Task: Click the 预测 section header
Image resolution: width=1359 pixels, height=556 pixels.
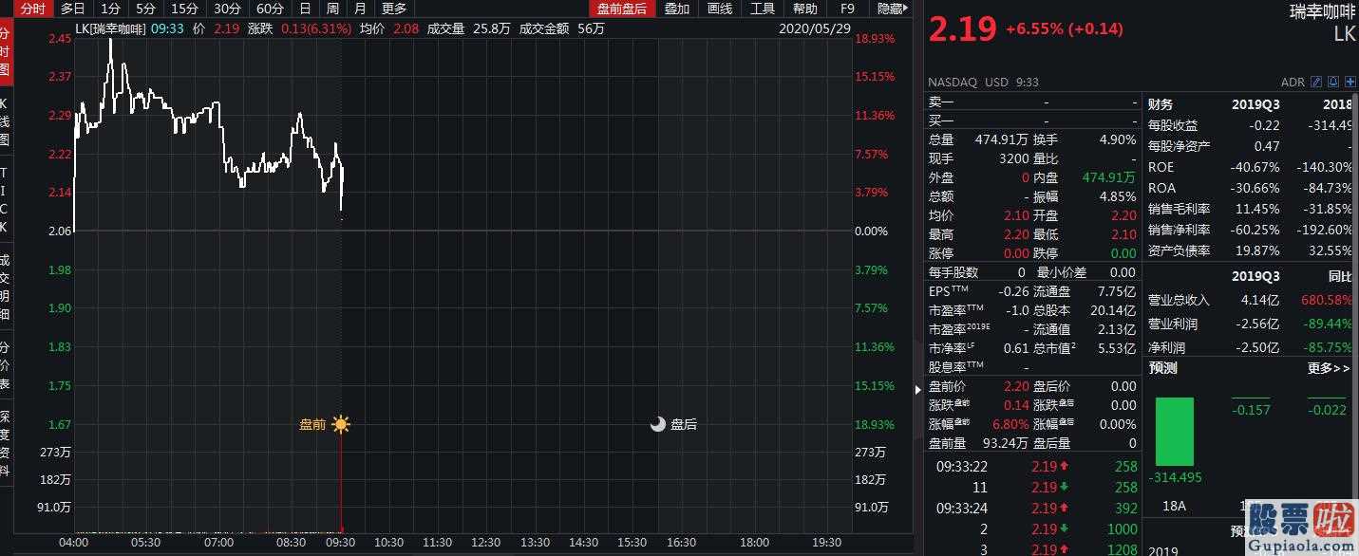Action: [1162, 367]
